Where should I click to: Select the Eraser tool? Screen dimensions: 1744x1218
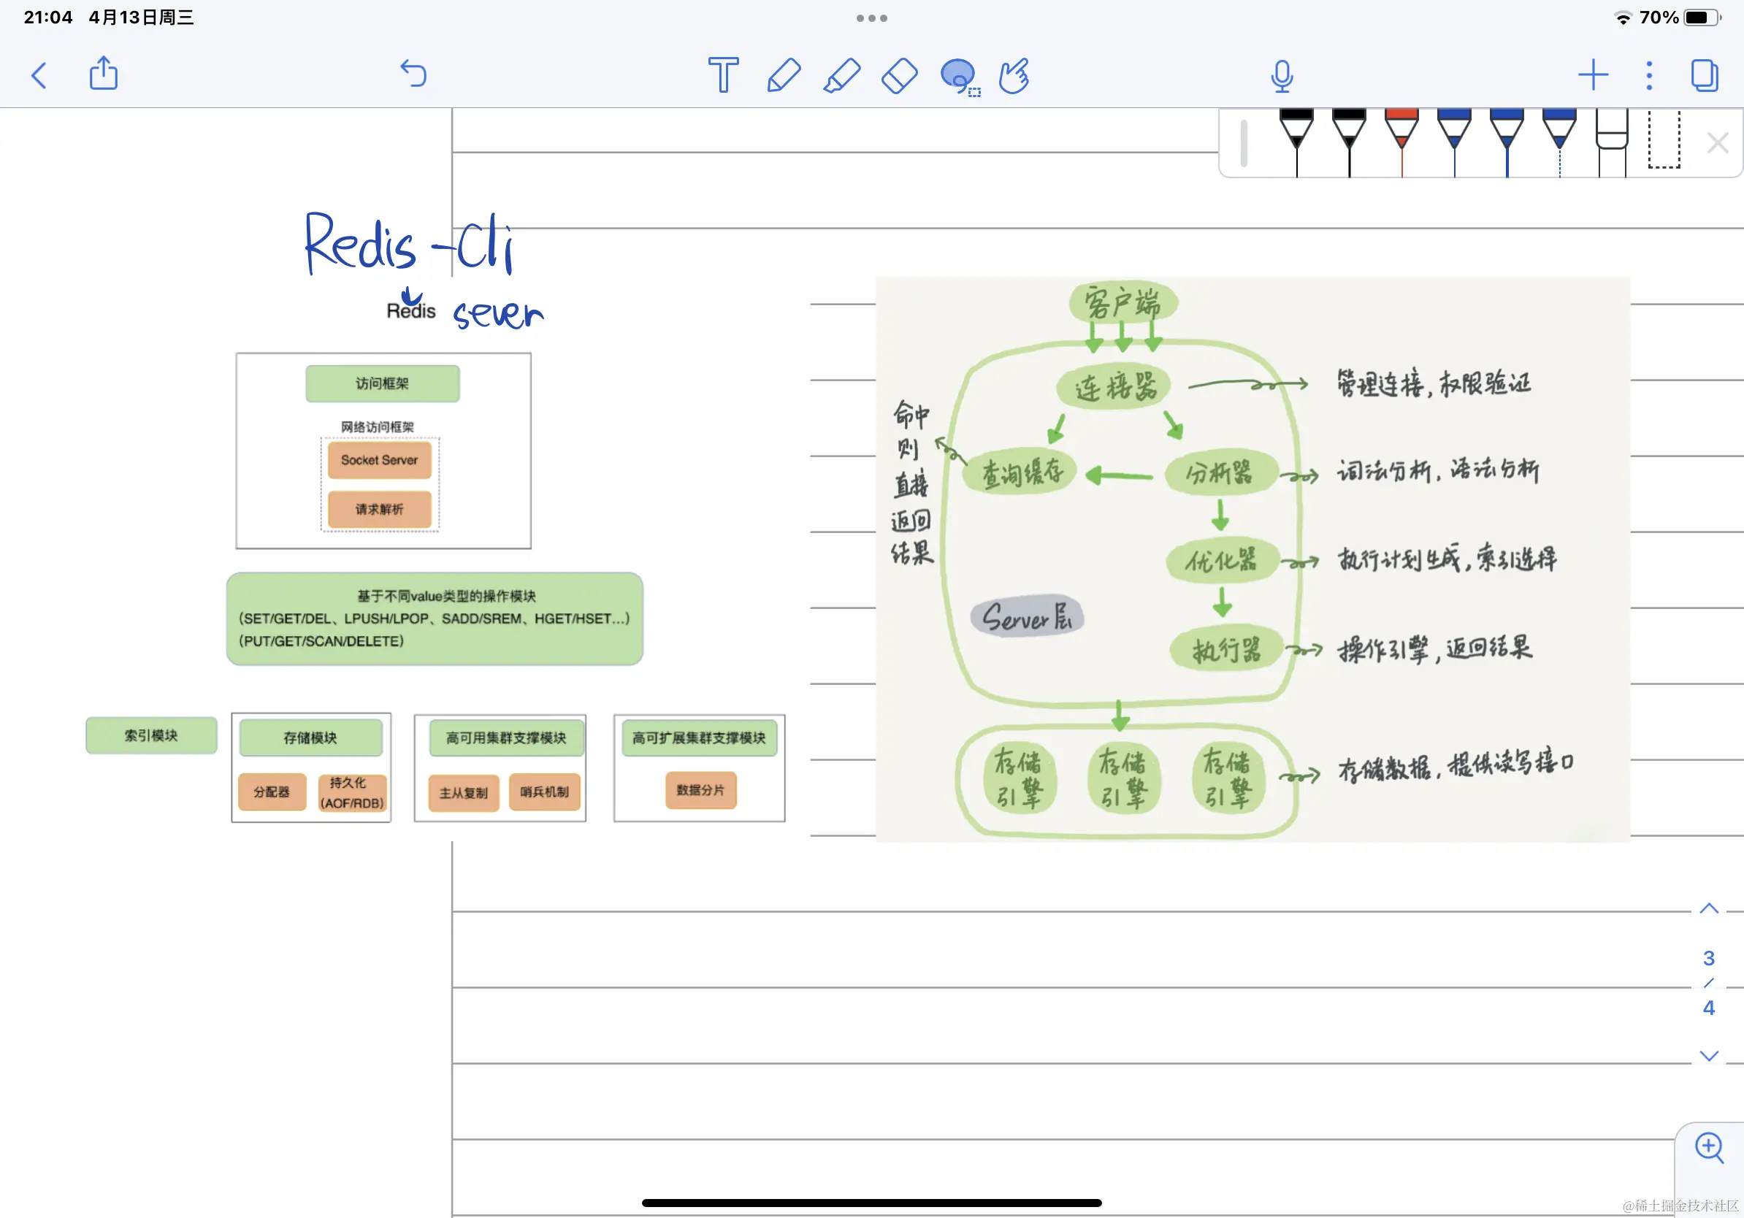point(899,75)
